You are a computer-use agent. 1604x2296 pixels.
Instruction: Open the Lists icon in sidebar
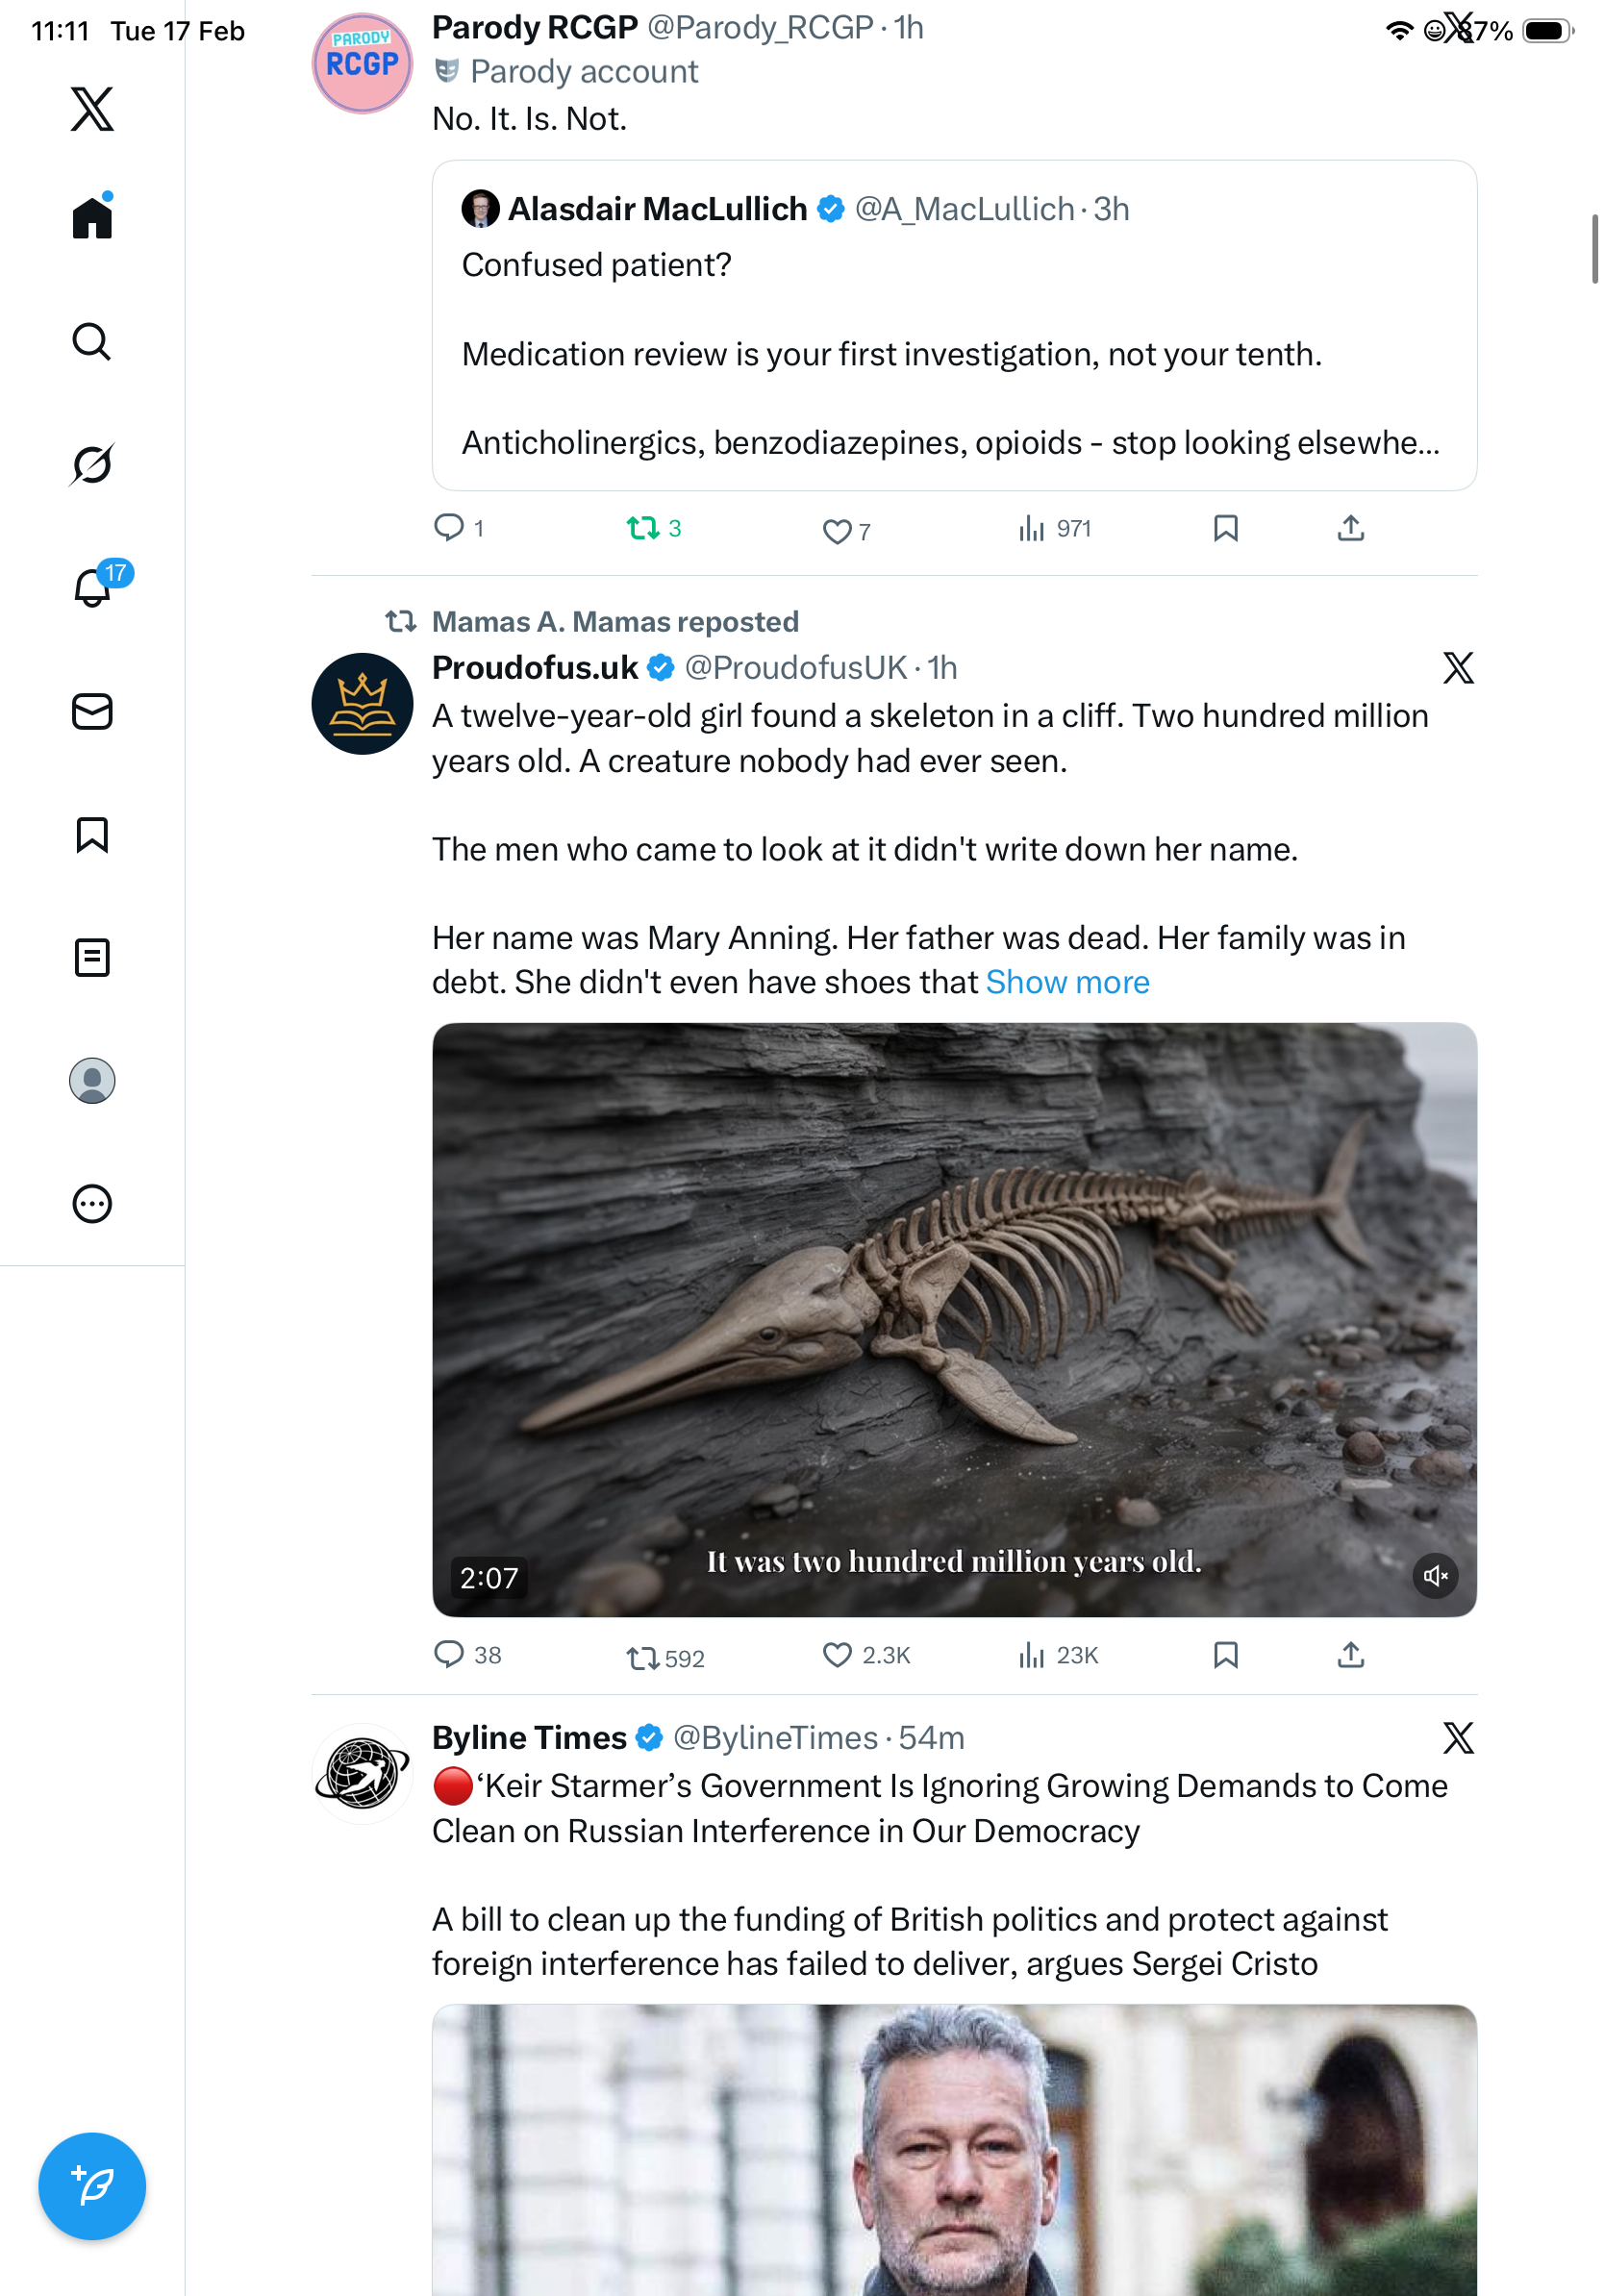(x=91, y=958)
